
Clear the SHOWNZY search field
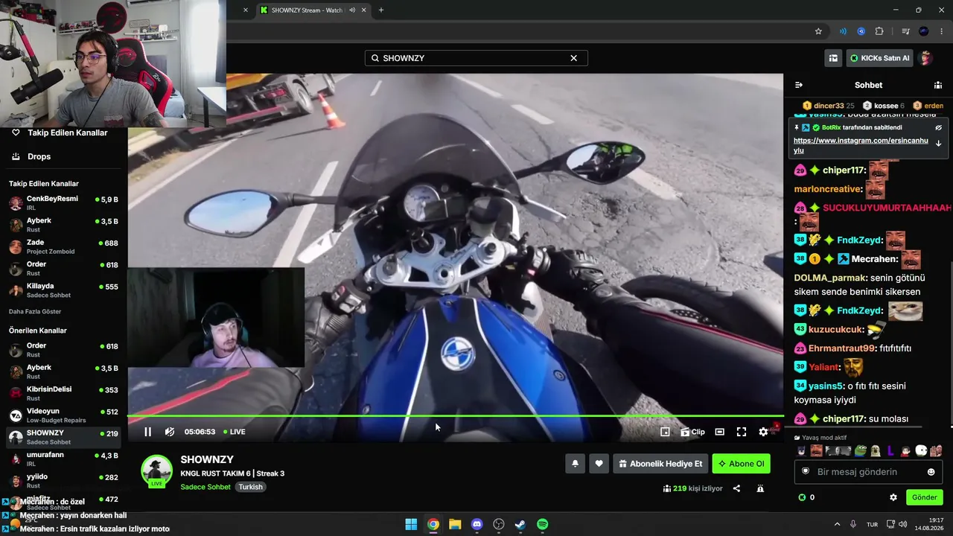tap(573, 58)
